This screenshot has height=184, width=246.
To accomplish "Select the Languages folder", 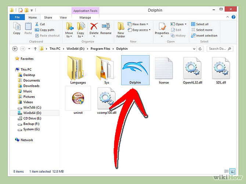I will tap(78, 70).
